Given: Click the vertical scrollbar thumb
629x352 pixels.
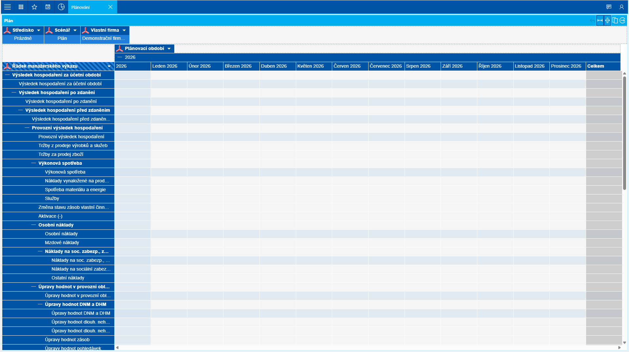Looking at the screenshot, I should tap(624, 133).
